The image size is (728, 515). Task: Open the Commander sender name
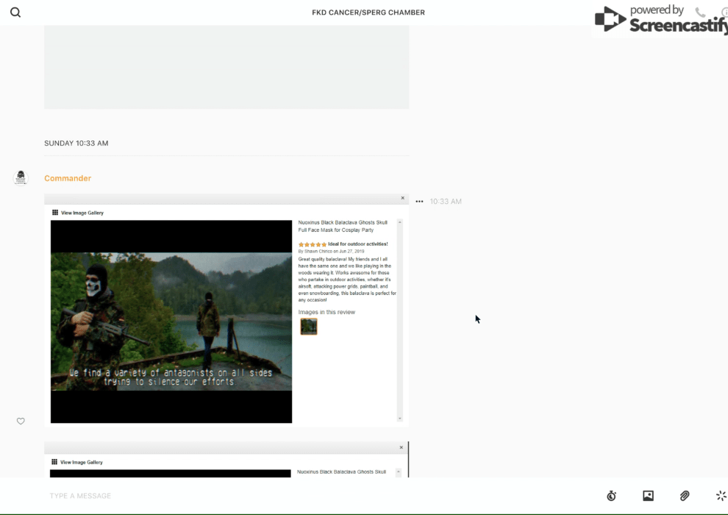coord(68,178)
